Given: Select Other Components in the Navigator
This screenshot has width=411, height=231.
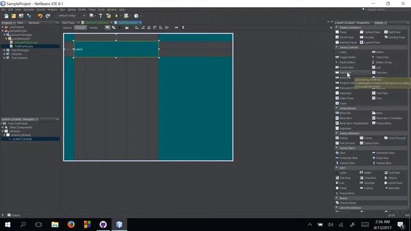Looking at the screenshot, I should 21,128.
